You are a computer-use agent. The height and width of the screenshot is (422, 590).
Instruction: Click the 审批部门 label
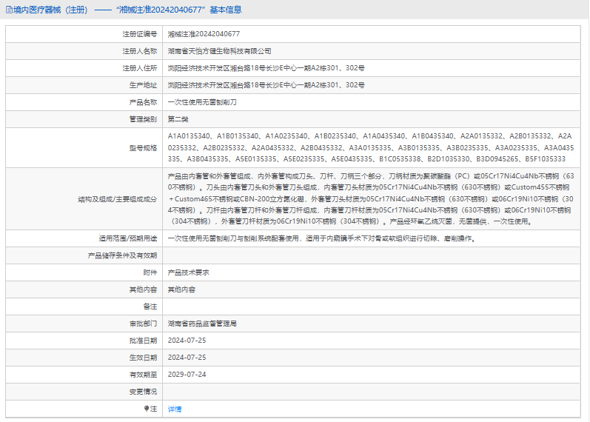click(x=143, y=324)
